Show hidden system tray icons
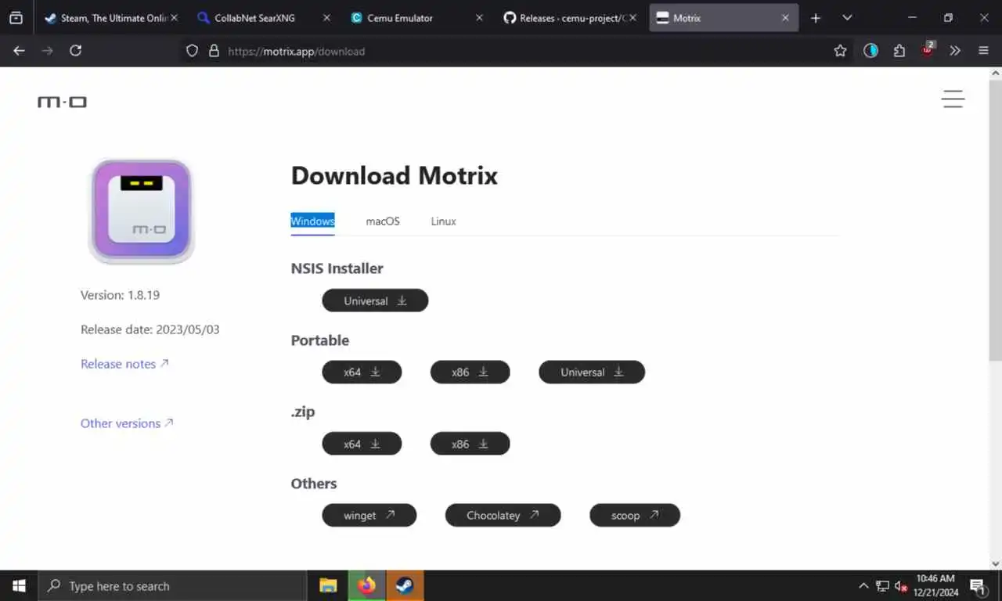This screenshot has width=1002, height=601. [x=863, y=586]
